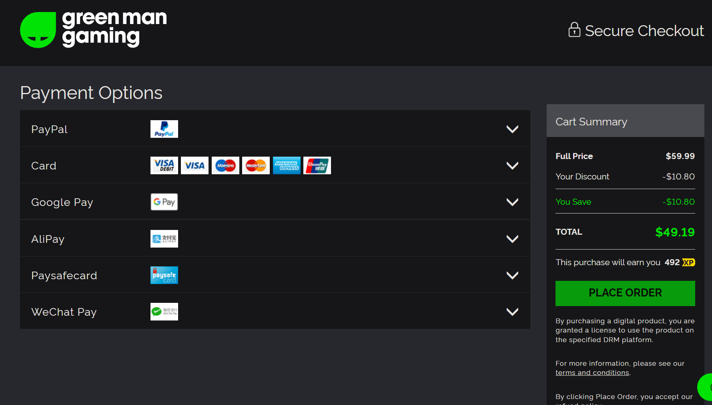712x405 pixels.
Task: Click the Paysafecard logo icon
Action: tap(164, 275)
